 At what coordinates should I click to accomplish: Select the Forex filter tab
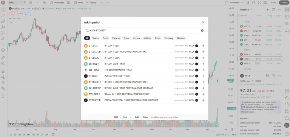pyautogui.click(x=126, y=38)
